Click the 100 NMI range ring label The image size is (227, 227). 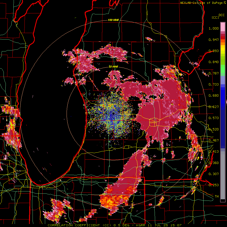click(x=113, y=20)
